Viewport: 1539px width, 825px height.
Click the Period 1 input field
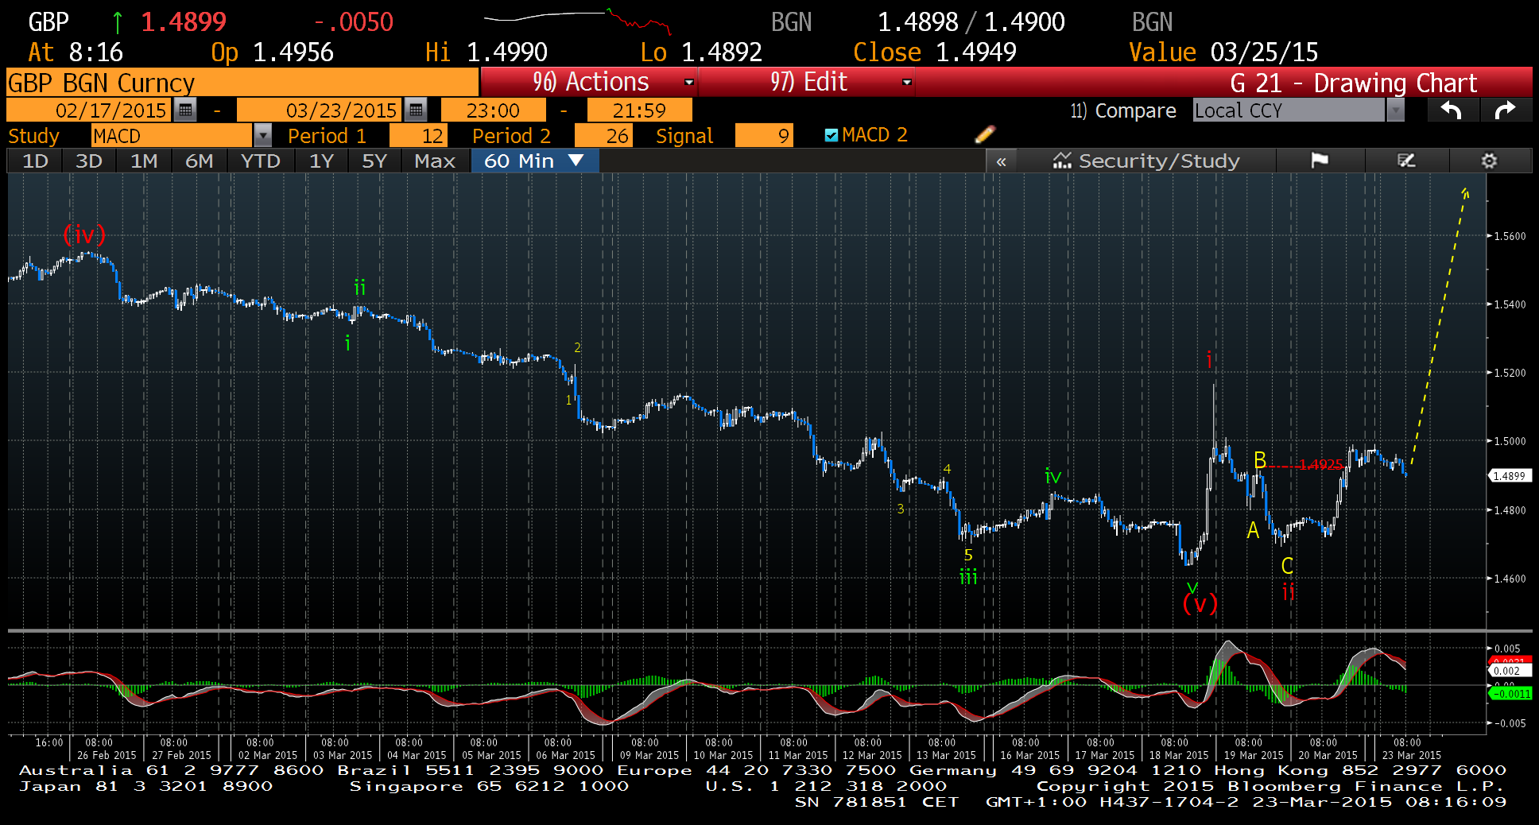418,136
